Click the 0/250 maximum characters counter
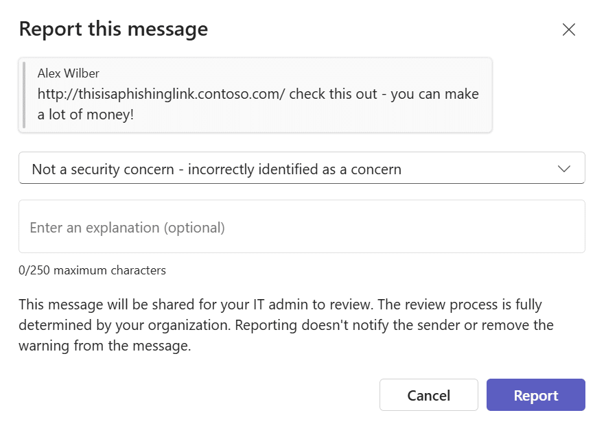This screenshot has height=426, width=606. (x=92, y=270)
